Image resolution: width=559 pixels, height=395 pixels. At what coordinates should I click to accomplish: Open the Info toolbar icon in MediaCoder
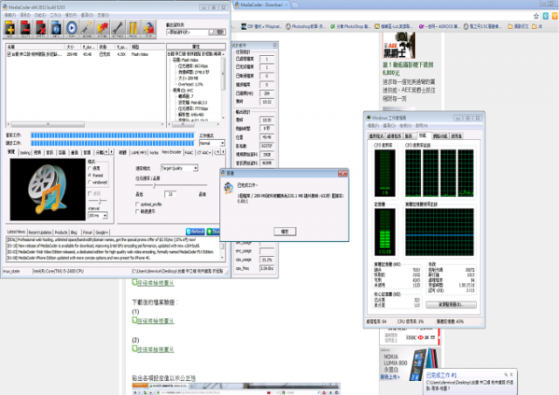(x=56, y=29)
